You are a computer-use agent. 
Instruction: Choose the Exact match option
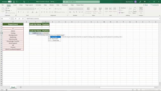point(54,39)
